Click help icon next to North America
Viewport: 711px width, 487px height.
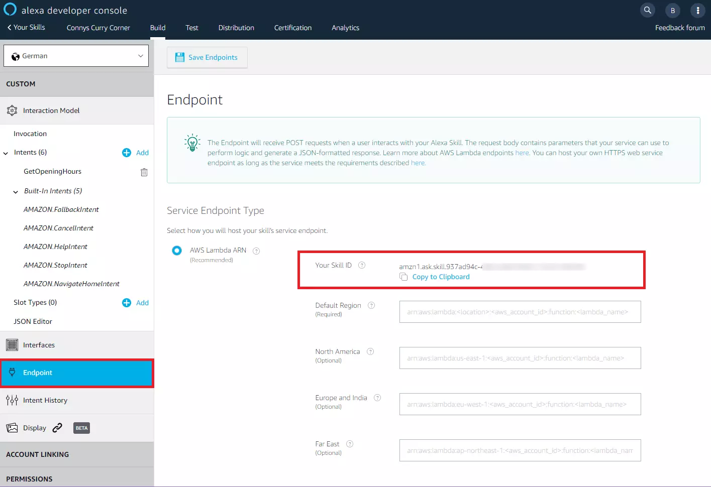point(370,351)
